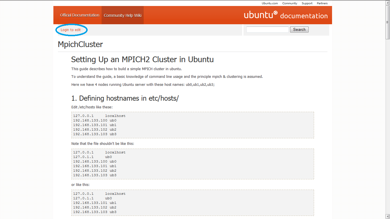Switch to Official Documentation tab

tap(80, 15)
